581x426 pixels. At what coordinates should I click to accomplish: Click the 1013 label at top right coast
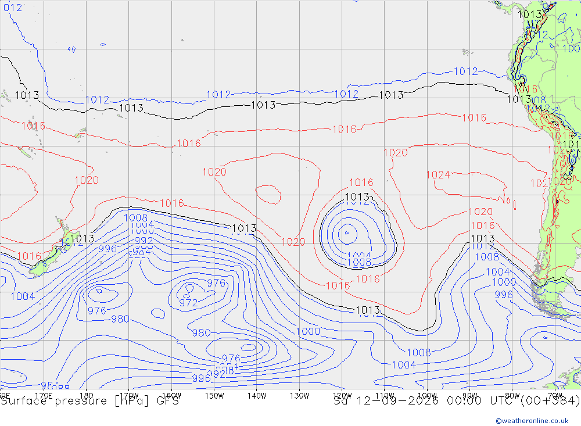[529, 15]
